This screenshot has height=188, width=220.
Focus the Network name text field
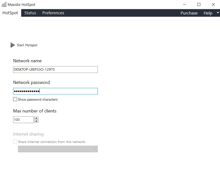[55, 70]
